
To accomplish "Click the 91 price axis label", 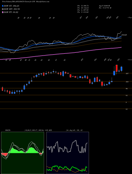I will coord(127,95).
